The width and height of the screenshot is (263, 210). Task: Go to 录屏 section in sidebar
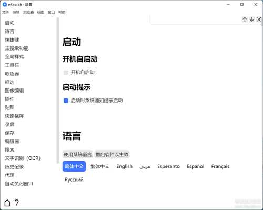point(9,124)
